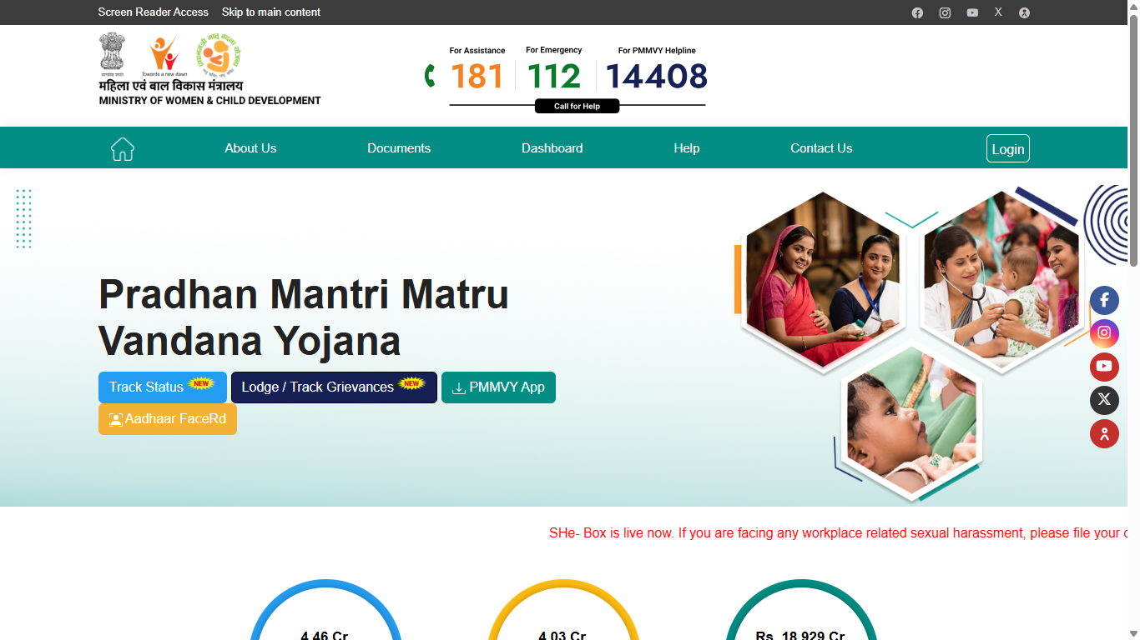The width and height of the screenshot is (1140, 640).
Task: Open Dashboard menu item
Action: pos(552,148)
